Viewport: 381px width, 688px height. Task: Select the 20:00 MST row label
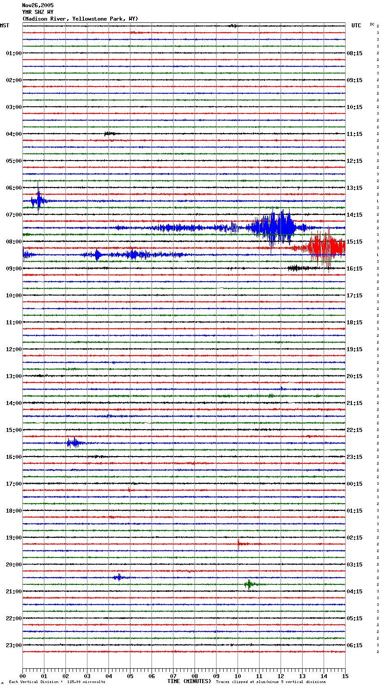(x=13, y=565)
